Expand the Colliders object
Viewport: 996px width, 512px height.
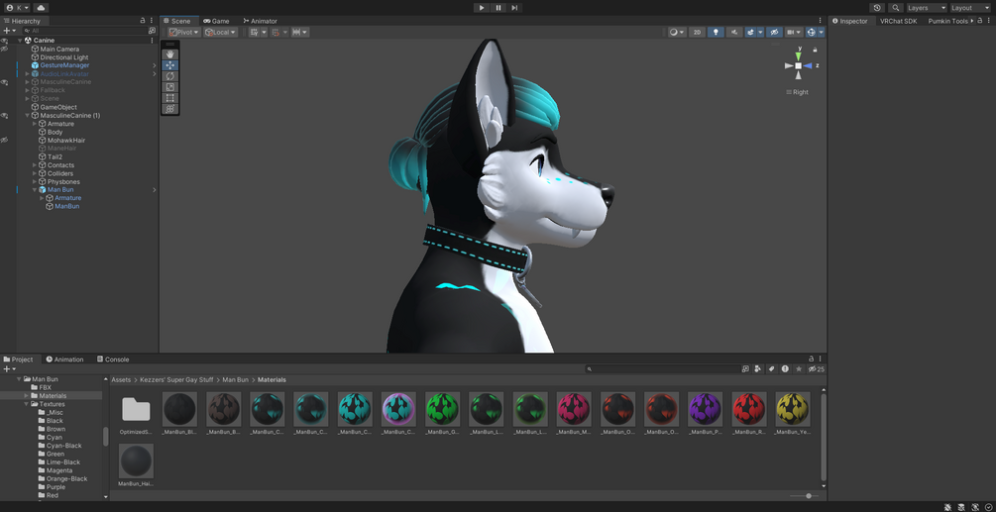click(35, 173)
